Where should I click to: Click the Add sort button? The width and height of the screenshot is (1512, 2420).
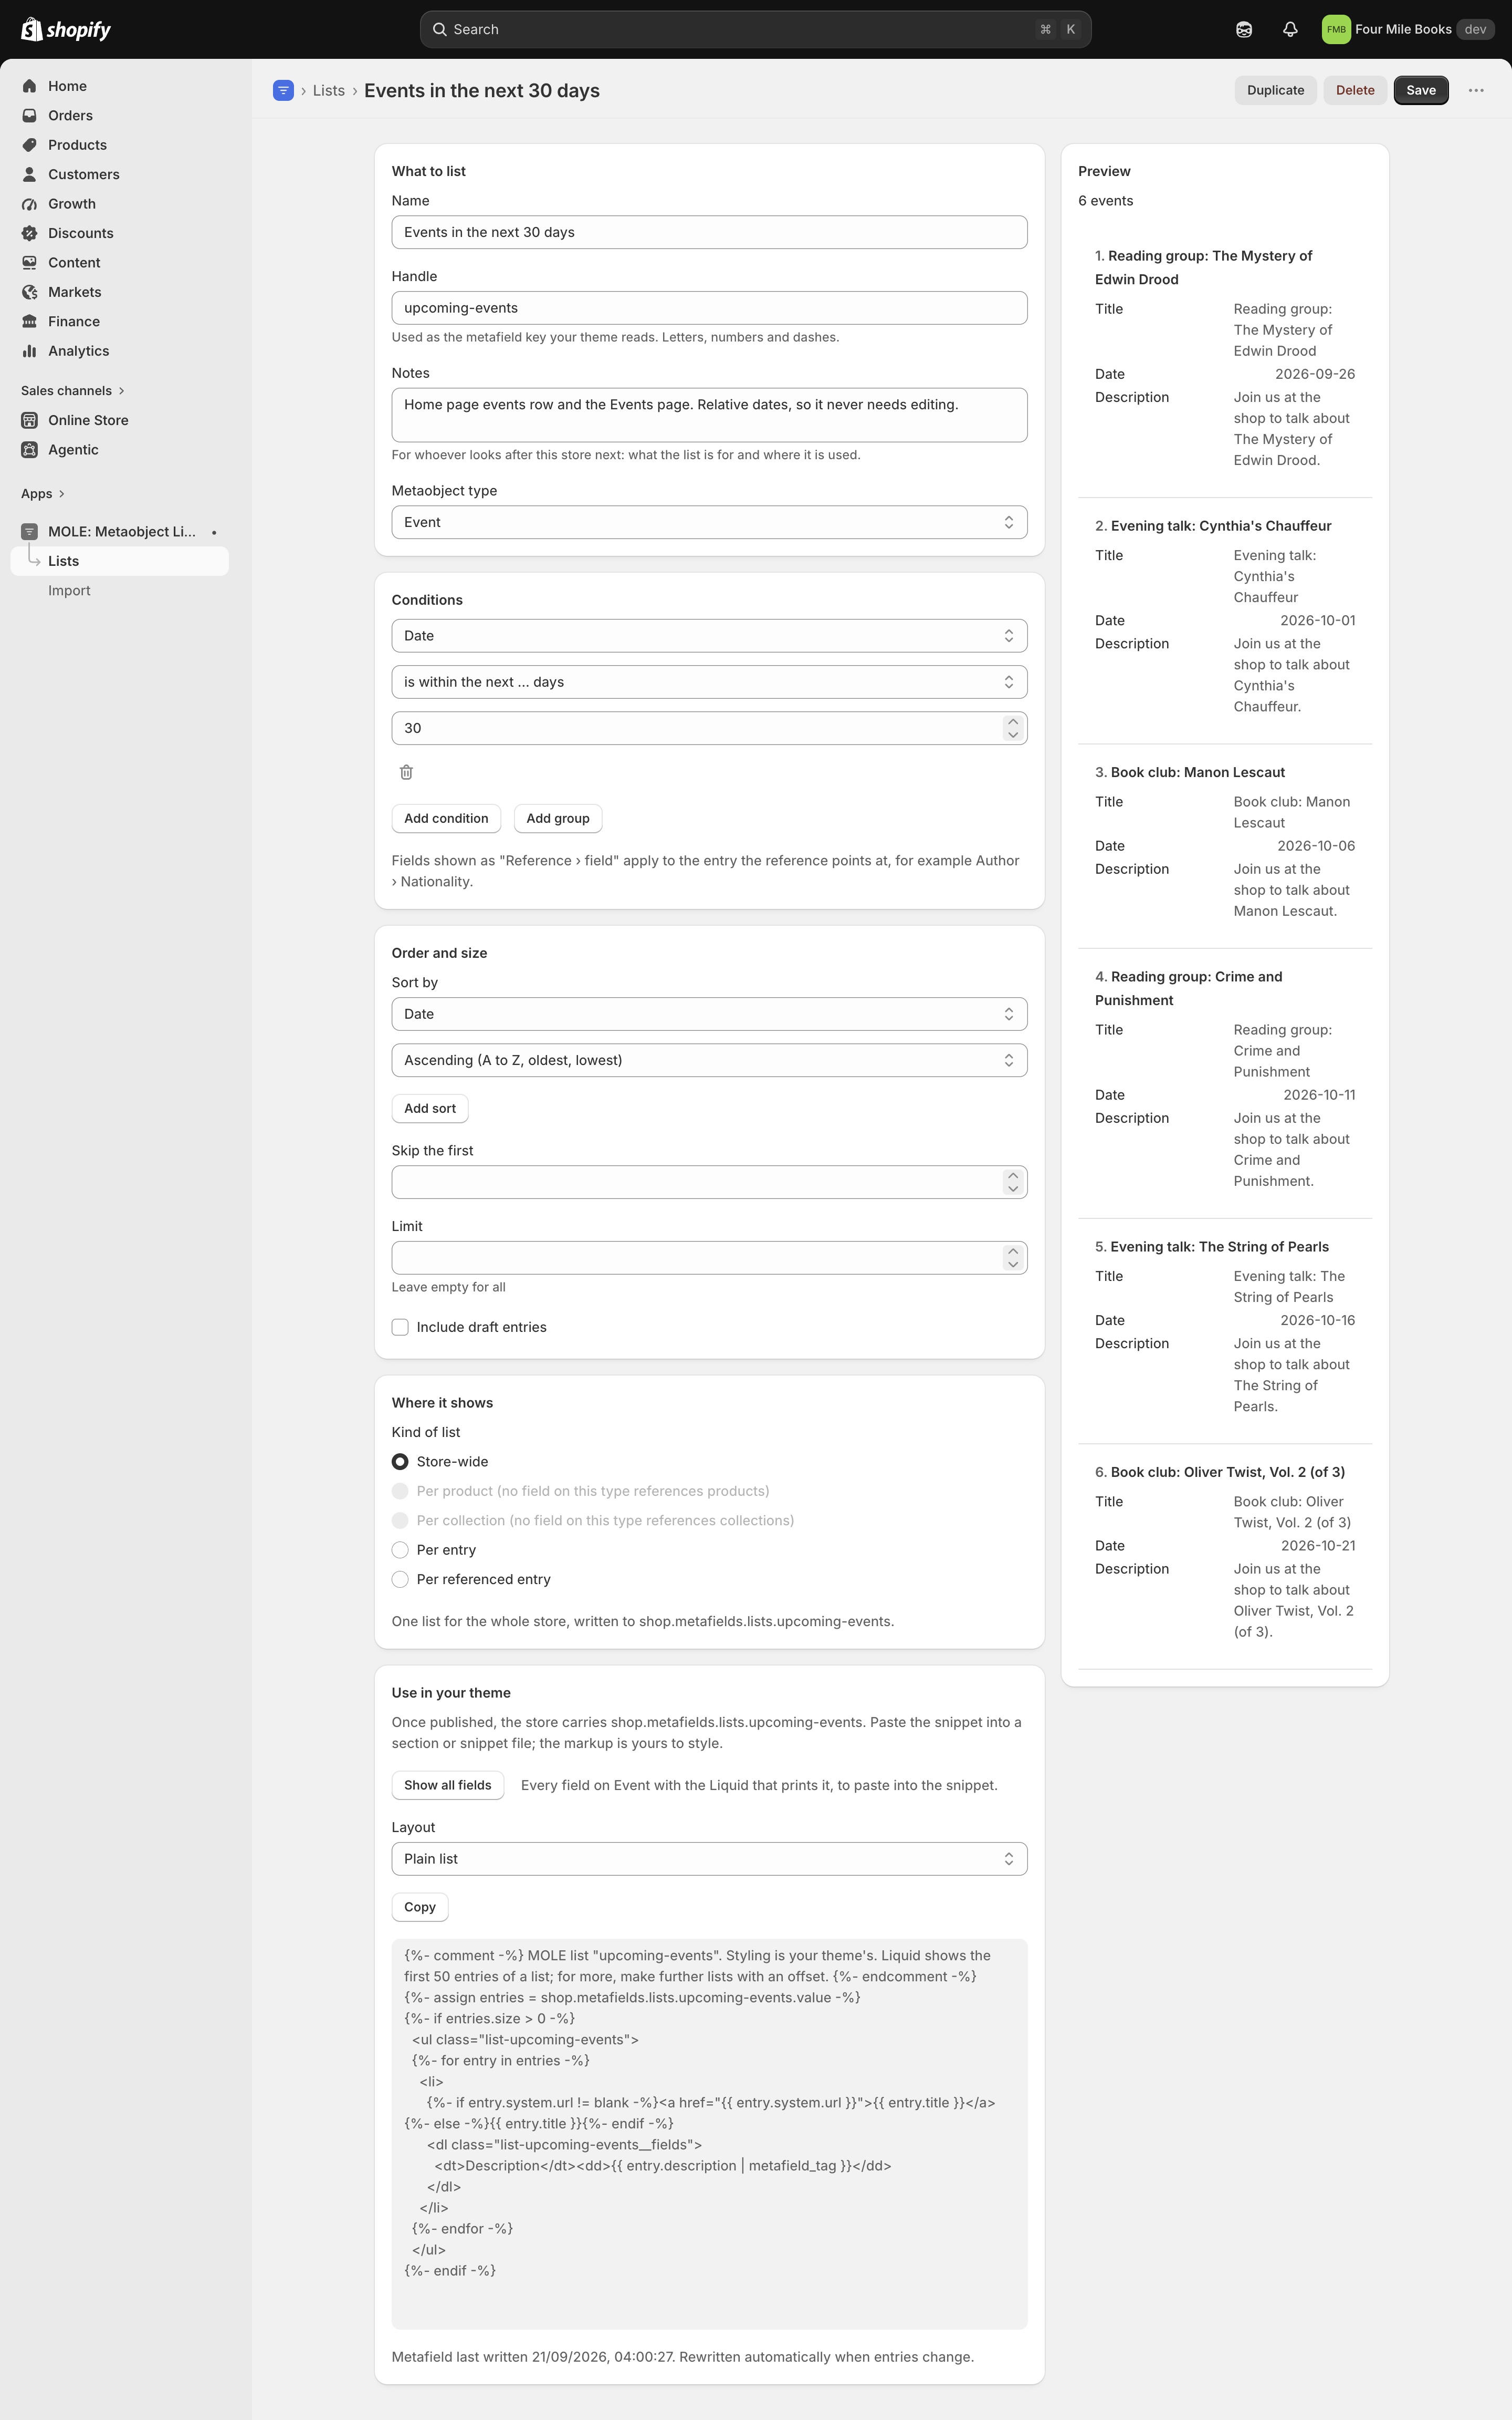click(430, 1108)
